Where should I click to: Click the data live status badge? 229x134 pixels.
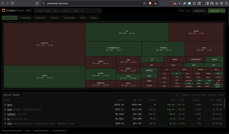185,11
